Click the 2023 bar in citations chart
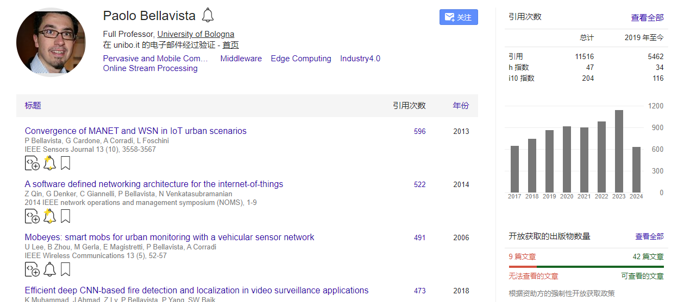684x302 pixels. coord(619,151)
